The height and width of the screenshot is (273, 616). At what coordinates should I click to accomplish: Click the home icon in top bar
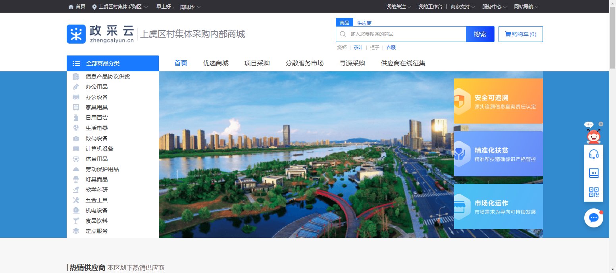pyautogui.click(x=71, y=7)
